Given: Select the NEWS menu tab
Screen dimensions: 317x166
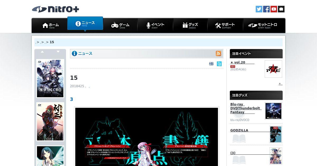Looking at the screenshot, I should (85, 24).
